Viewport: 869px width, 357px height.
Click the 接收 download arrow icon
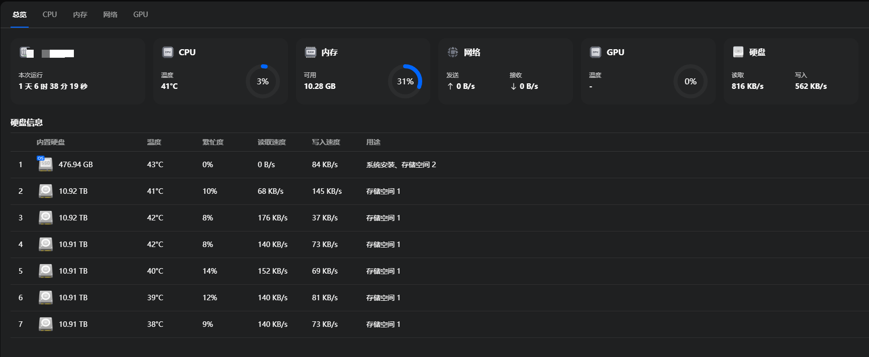coord(514,86)
